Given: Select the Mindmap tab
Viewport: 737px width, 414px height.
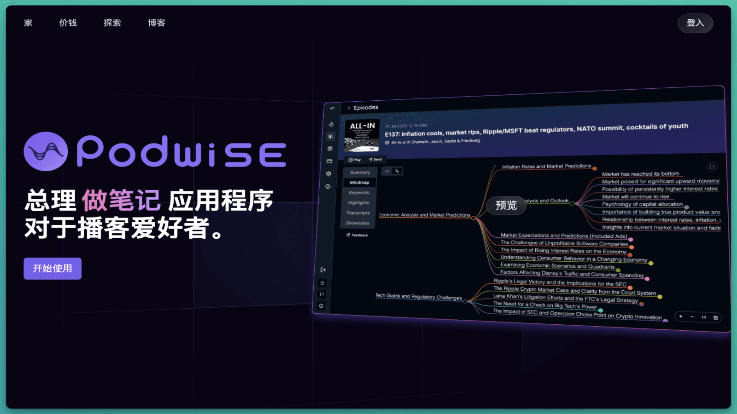Looking at the screenshot, I should [x=359, y=183].
